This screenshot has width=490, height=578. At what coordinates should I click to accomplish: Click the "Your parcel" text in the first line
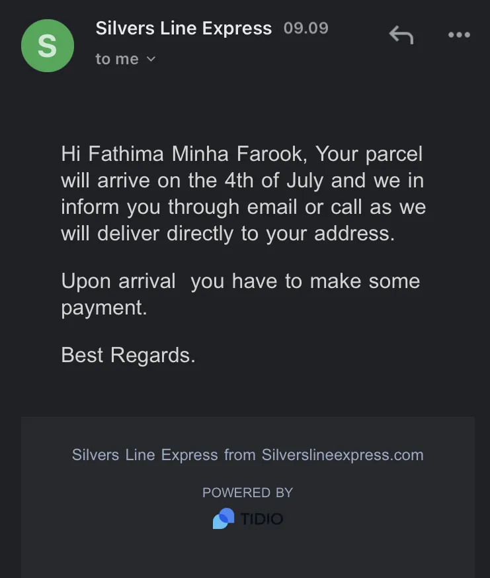click(368, 154)
